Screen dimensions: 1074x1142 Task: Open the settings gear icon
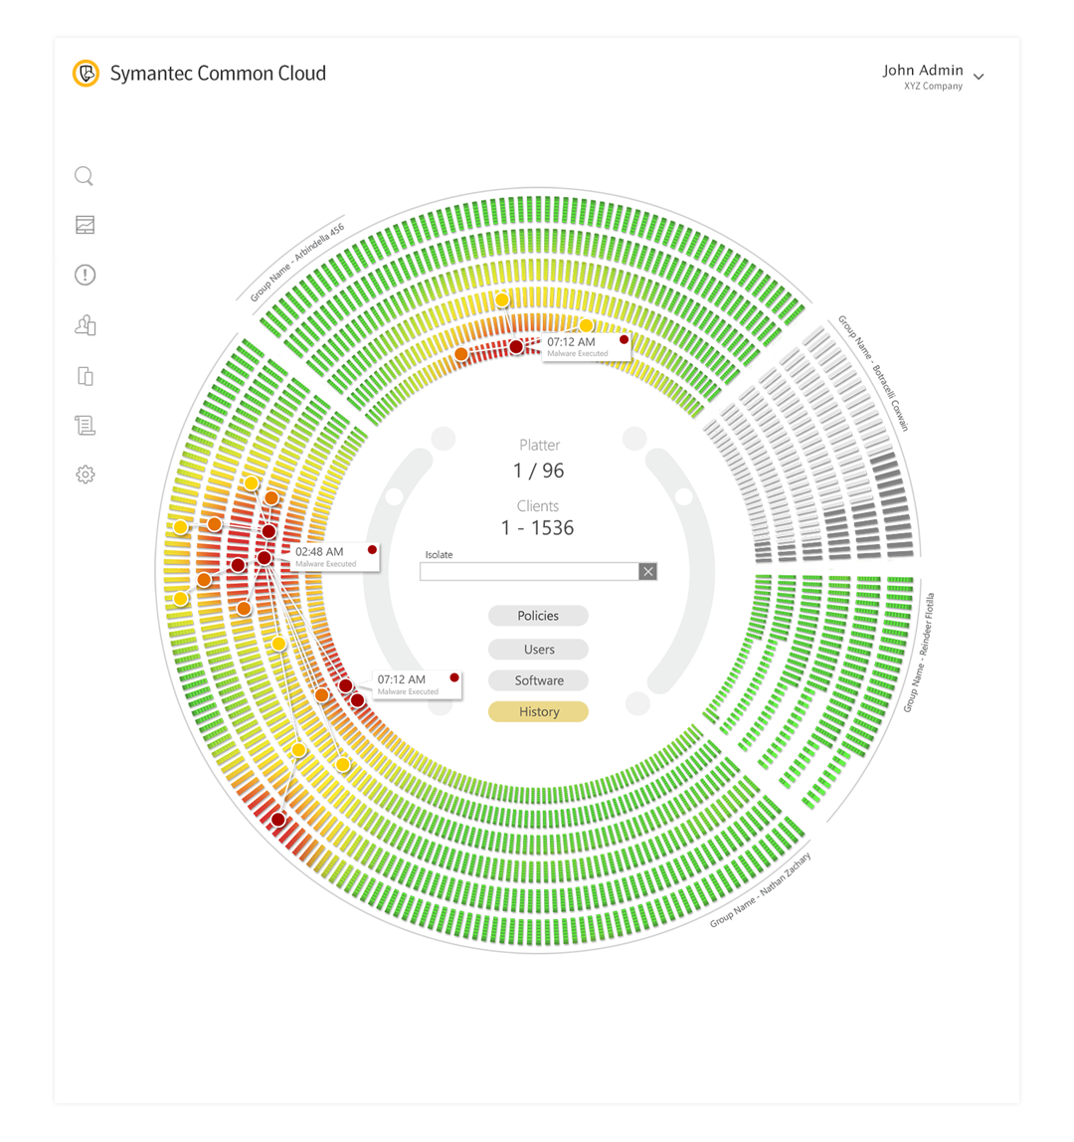pos(86,476)
